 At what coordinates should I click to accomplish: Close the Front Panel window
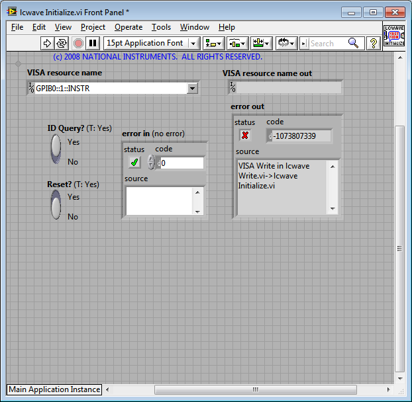(x=395, y=13)
